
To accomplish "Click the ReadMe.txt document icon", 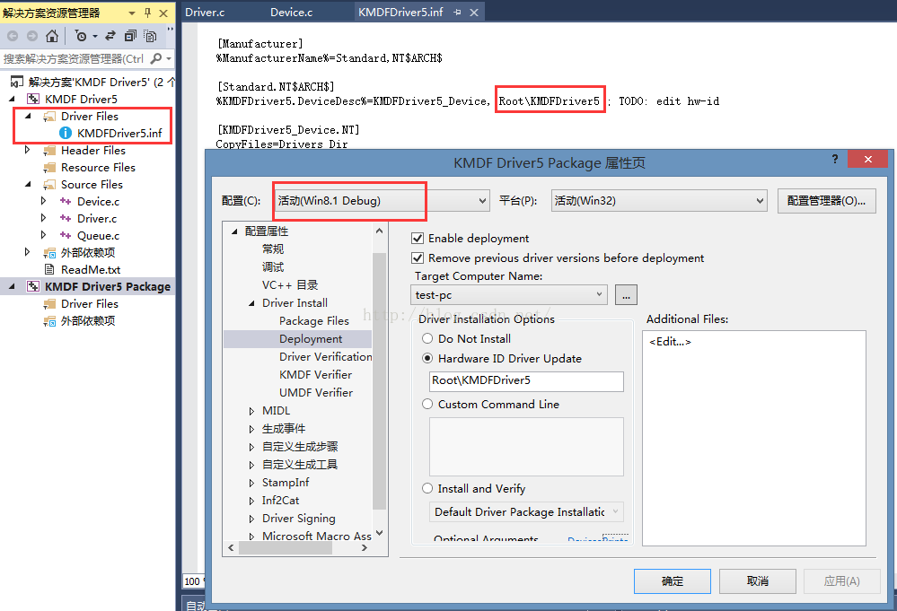I will coord(49,269).
